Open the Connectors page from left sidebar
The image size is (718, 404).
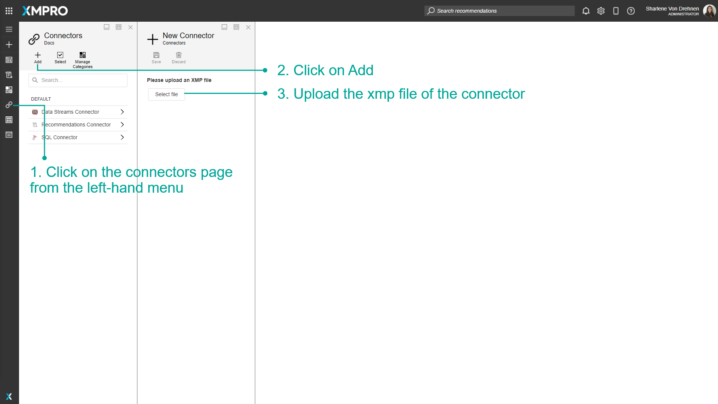click(9, 105)
